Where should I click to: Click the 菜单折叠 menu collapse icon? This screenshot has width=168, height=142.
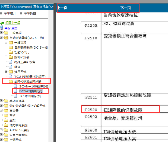(x=21, y=13)
